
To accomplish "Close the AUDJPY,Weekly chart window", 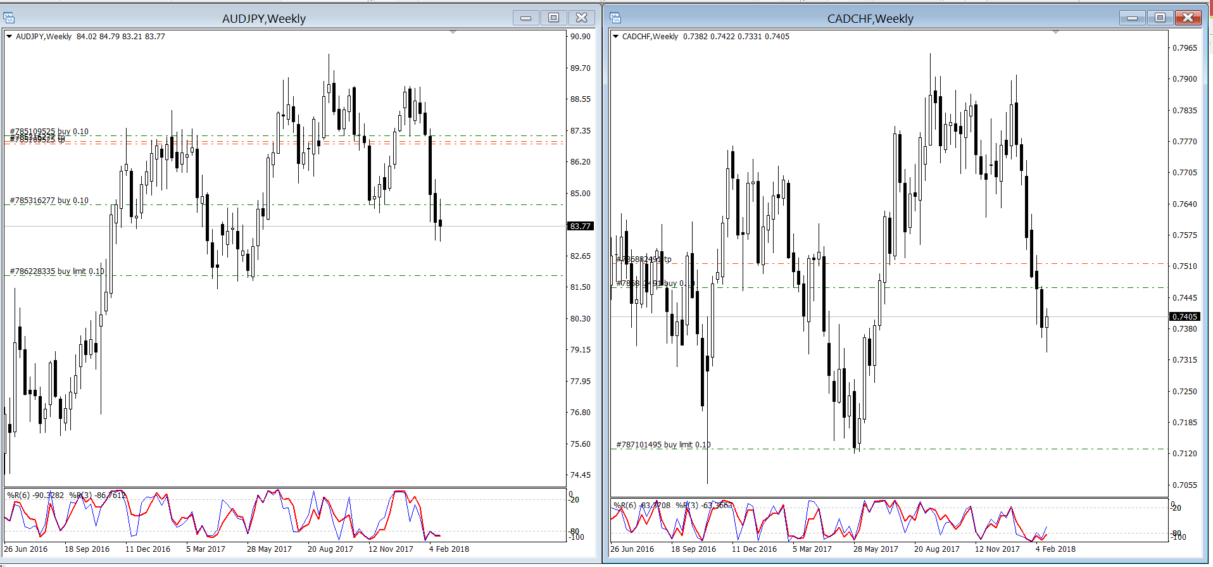I will coord(581,18).
